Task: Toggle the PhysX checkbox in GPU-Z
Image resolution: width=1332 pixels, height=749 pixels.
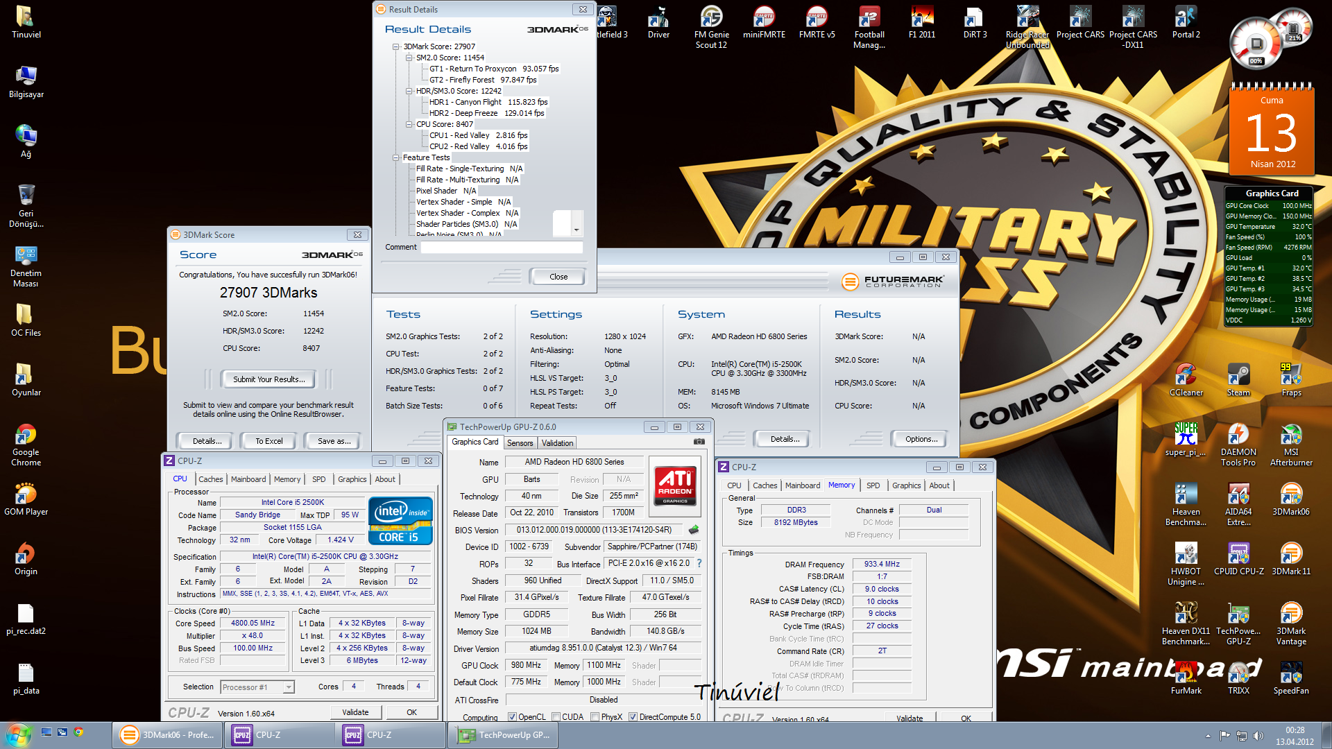Action: point(595,717)
